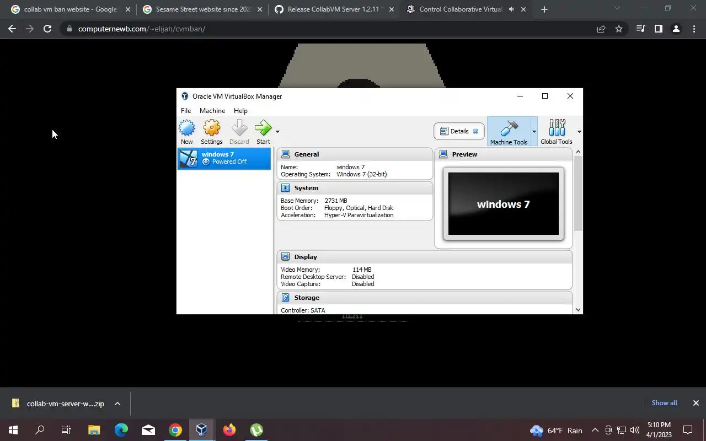Open the Windows Start menu

pyautogui.click(x=13, y=430)
